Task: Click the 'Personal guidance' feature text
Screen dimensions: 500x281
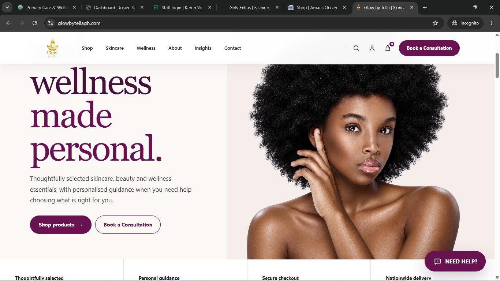Action: 159,278
